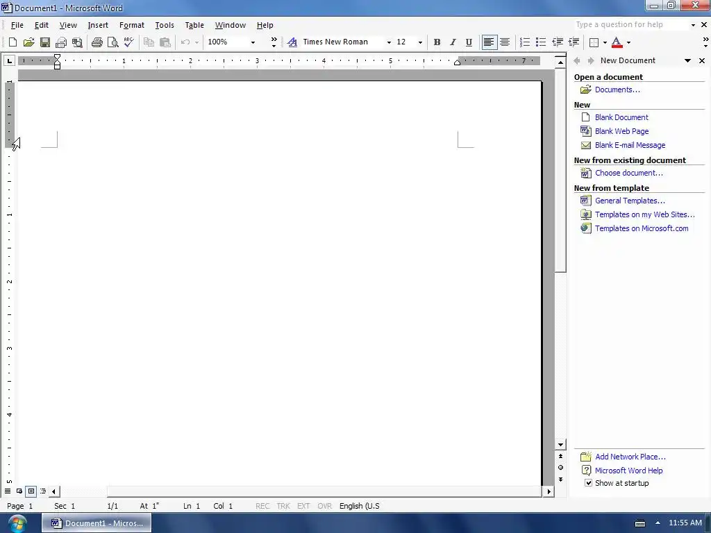Toggle Bold formatting
711x533 pixels.
point(437,42)
